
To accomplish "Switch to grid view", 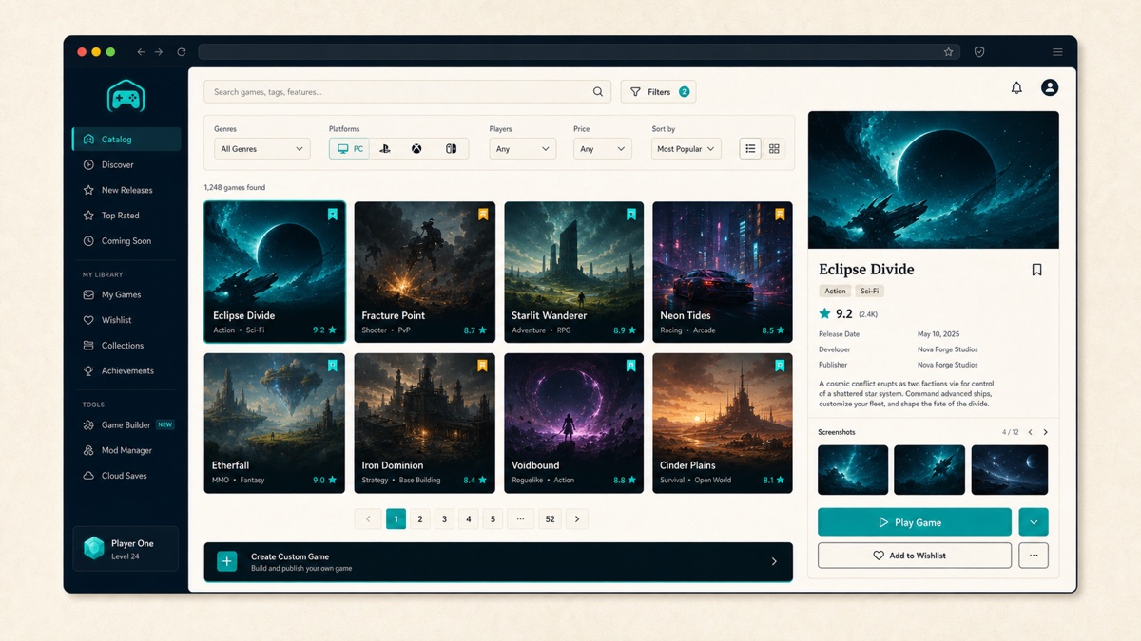I will (x=774, y=149).
